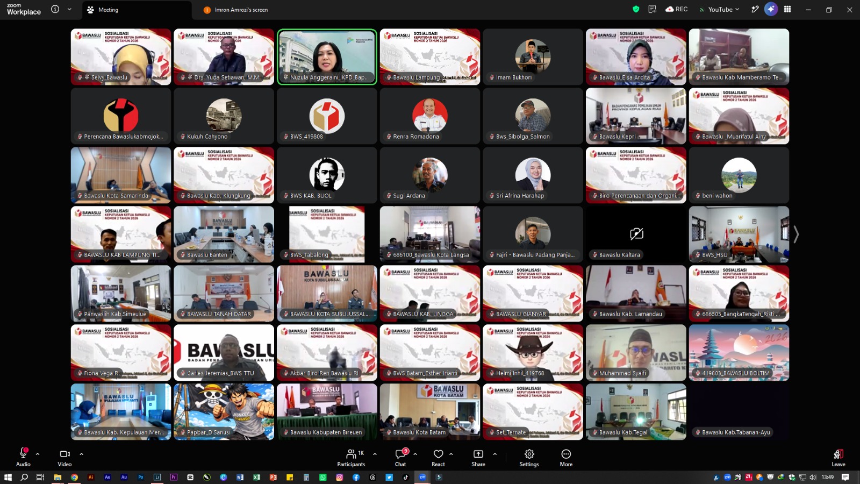The height and width of the screenshot is (484, 860).
Task: Open WhatsApp from the taskbar
Action: click(322, 477)
